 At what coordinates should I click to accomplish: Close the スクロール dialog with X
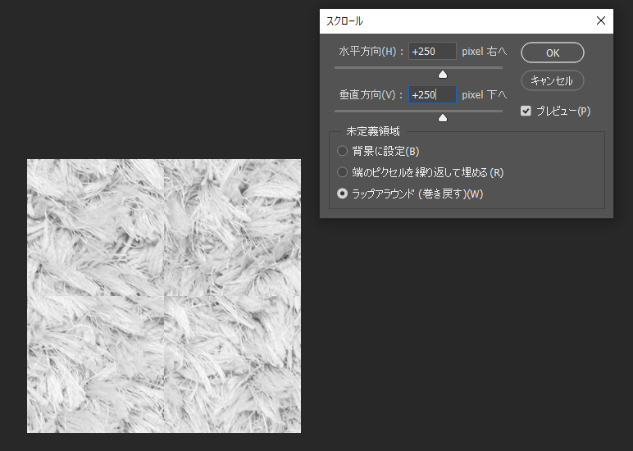click(x=601, y=20)
